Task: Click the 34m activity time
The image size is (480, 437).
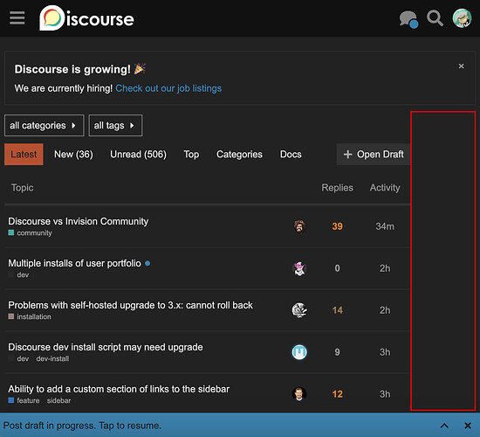Action: click(385, 226)
